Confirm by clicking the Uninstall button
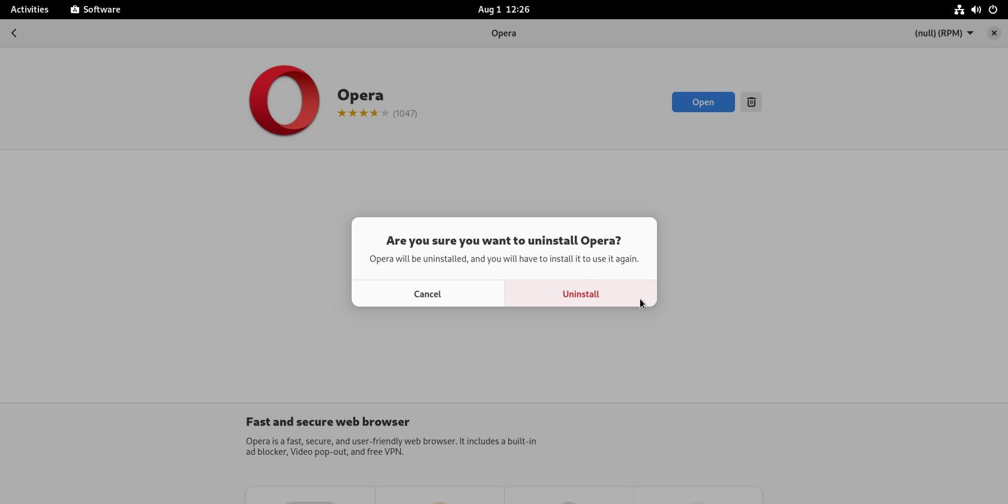The image size is (1008, 504). pos(581,293)
